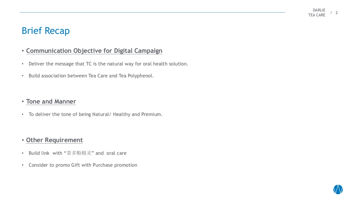
Task: Select the Other Requirement underlined heading
Action: pyautogui.click(x=54, y=140)
